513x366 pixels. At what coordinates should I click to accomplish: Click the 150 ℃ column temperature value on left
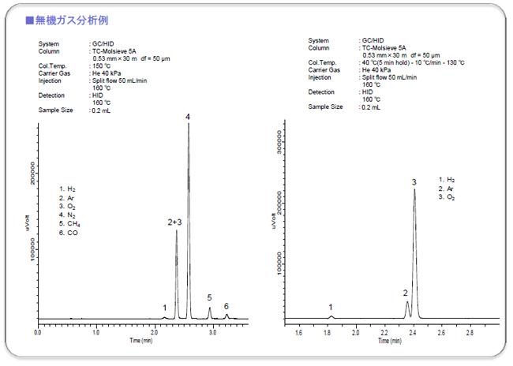(103, 65)
